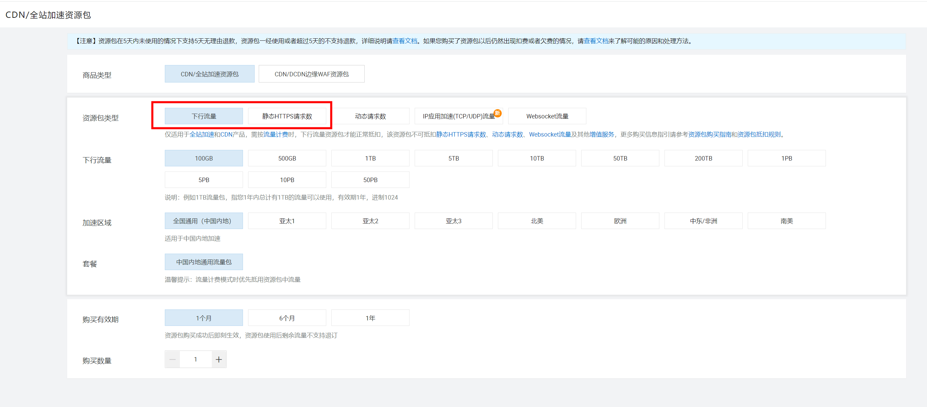The width and height of the screenshot is (927, 407).
Task: Select 北美 acceleration region
Action: coord(537,220)
